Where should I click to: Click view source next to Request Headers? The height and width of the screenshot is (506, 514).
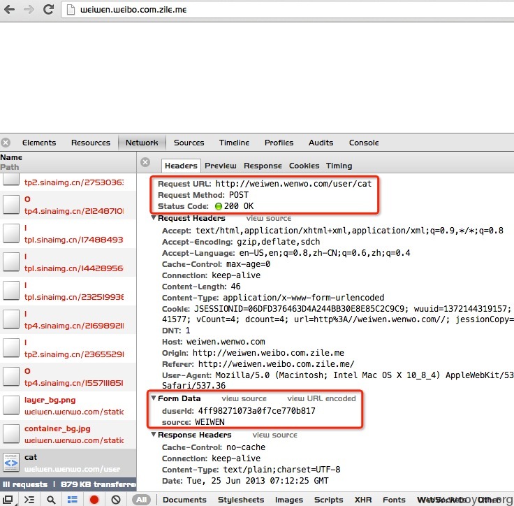coord(268,218)
